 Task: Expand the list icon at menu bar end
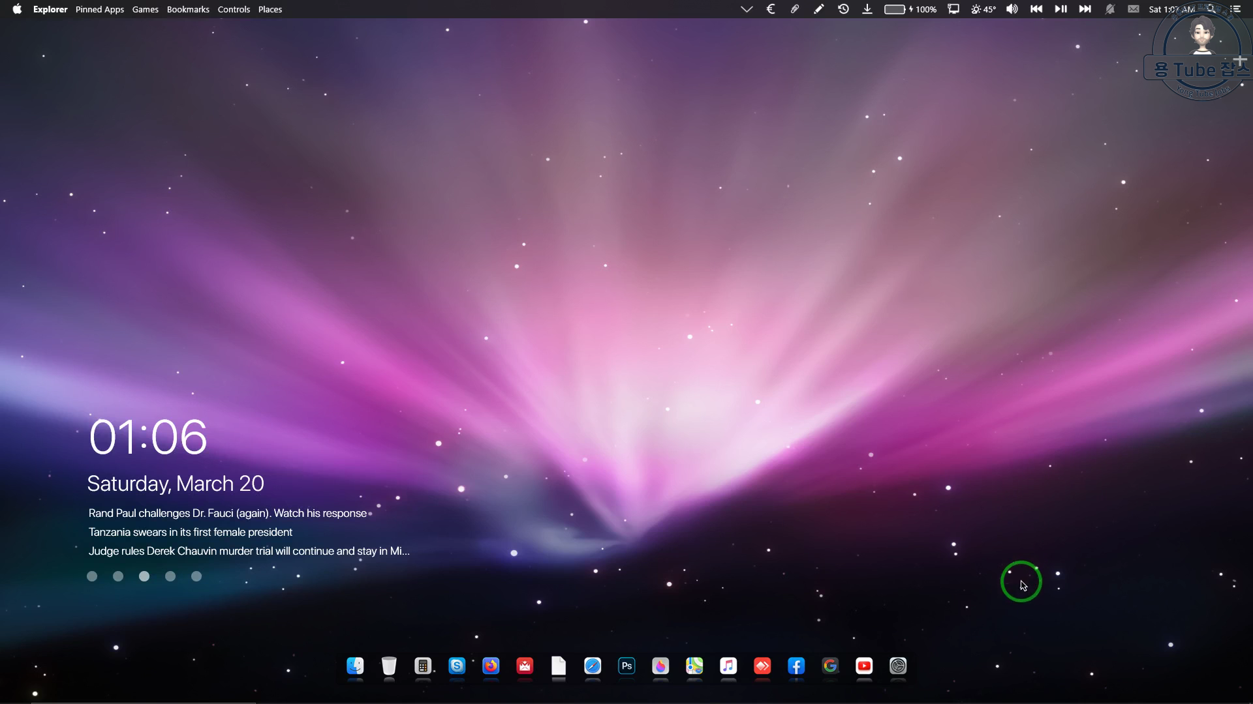pos(1235,9)
